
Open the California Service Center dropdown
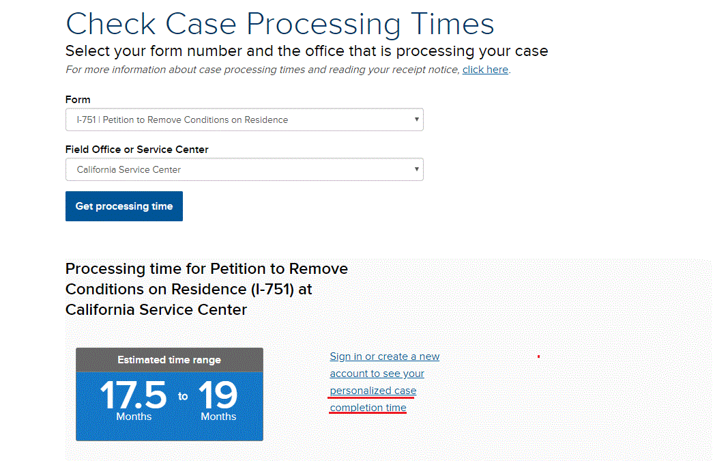point(244,169)
